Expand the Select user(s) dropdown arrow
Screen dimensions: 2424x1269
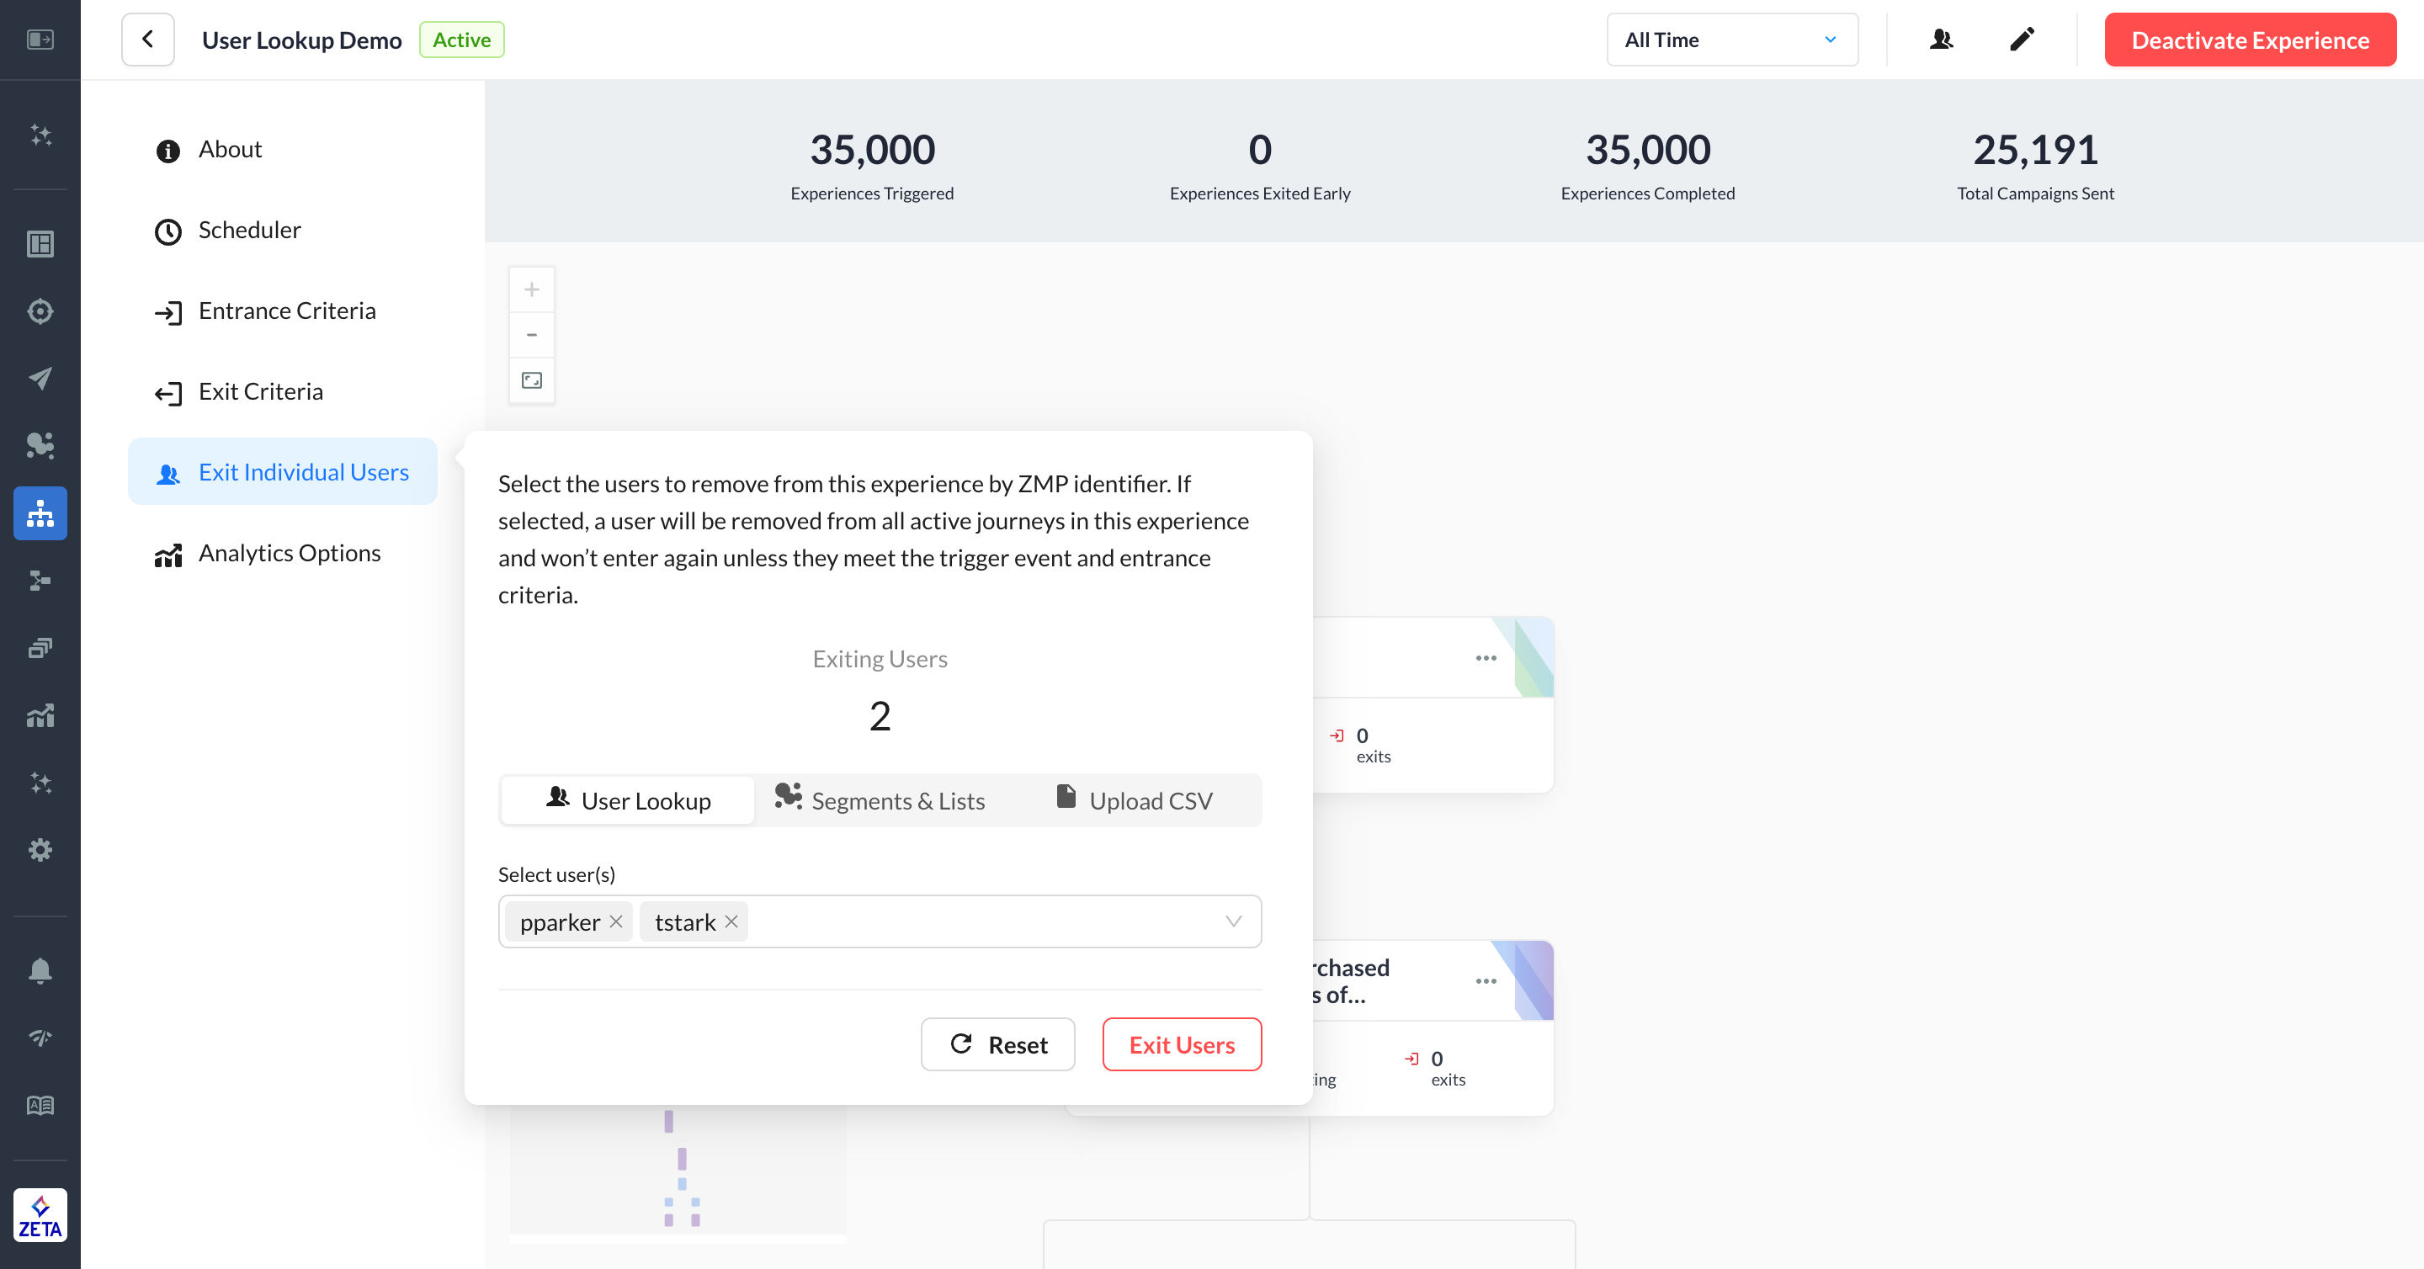point(1233,921)
